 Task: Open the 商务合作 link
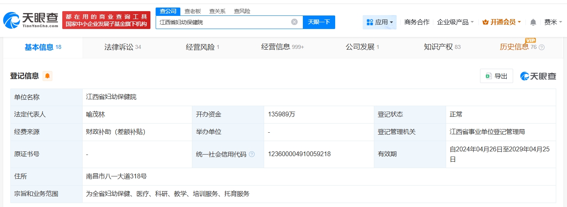click(417, 22)
